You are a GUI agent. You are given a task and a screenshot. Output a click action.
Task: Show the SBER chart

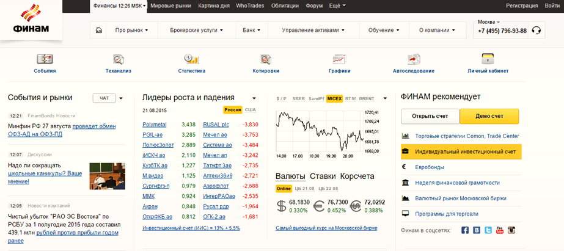coord(299,98)
